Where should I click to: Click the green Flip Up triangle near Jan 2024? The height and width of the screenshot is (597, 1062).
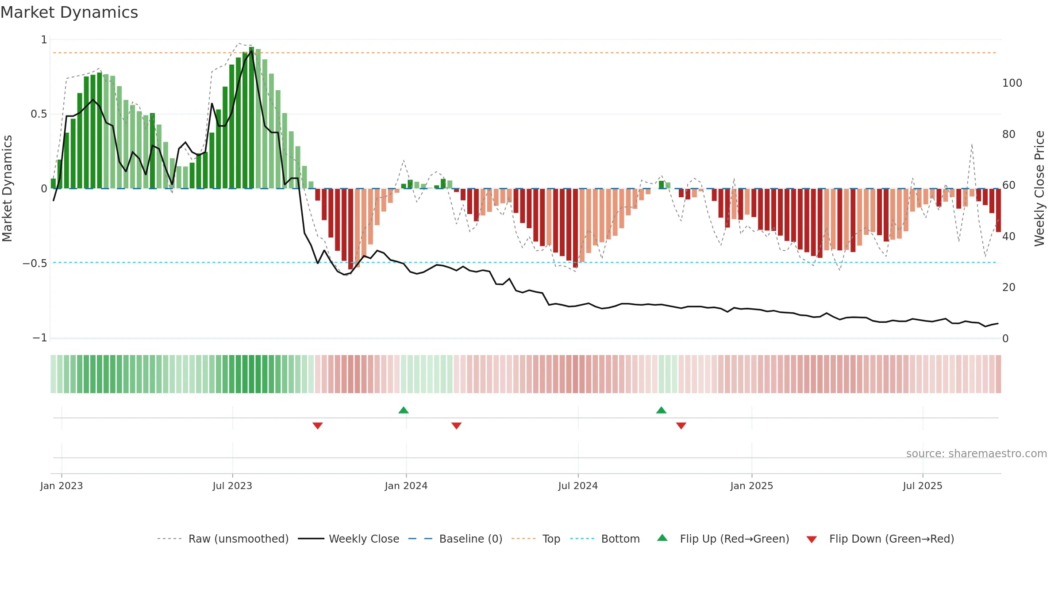(404, 410)
